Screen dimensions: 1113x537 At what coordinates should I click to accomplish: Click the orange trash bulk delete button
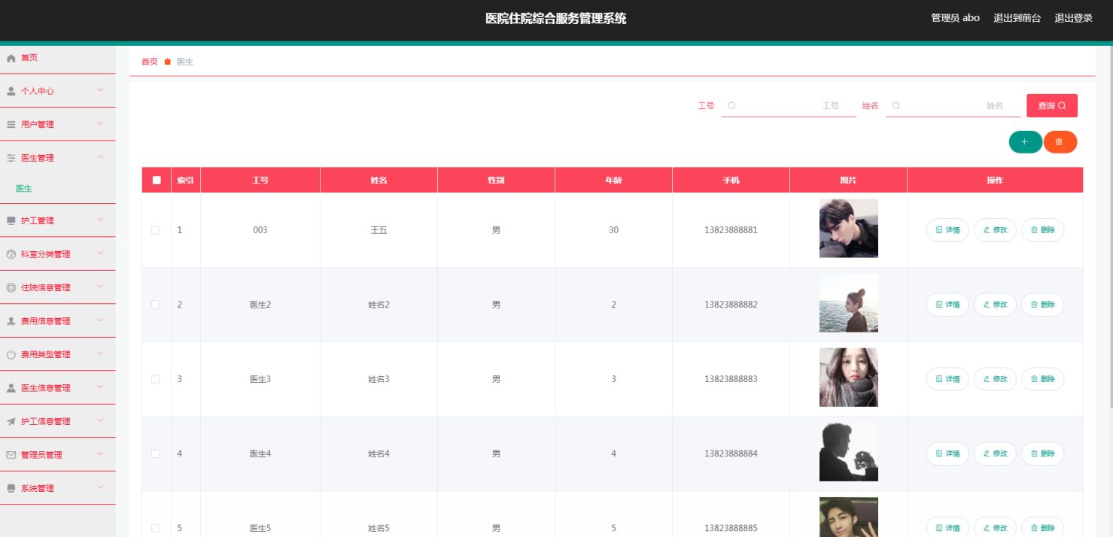pos(1060,141)
